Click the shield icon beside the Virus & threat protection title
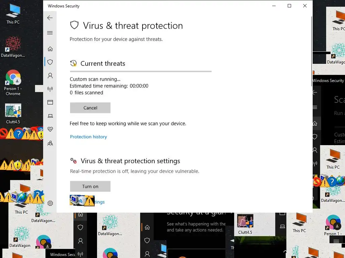This screenshot has width=345, height=258. [x=74, y=25]
